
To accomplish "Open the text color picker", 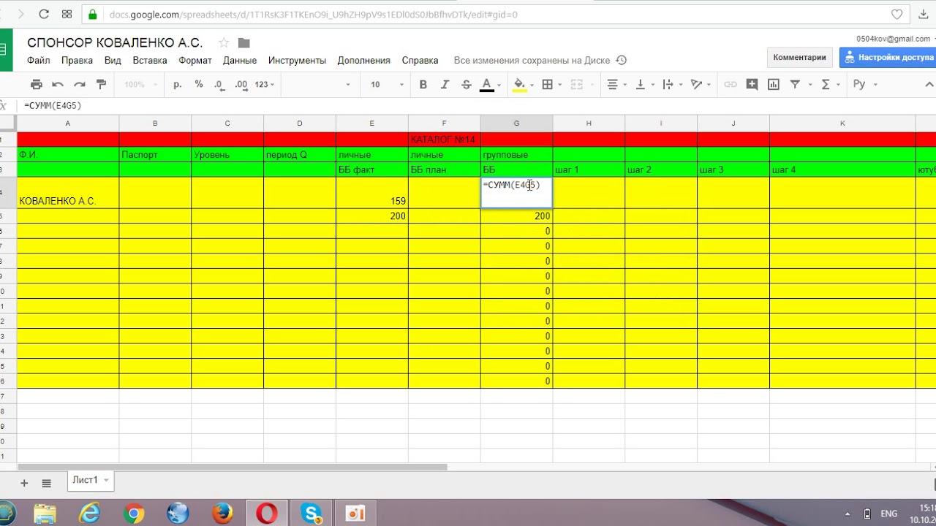I will pos(490,85).
